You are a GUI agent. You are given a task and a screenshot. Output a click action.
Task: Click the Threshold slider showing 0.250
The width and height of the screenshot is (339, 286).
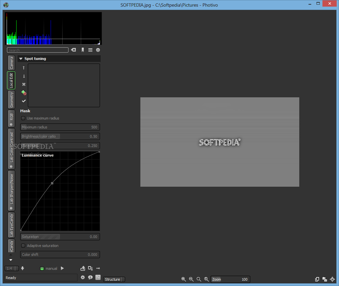pyautogui.click(x=60, y=146)
